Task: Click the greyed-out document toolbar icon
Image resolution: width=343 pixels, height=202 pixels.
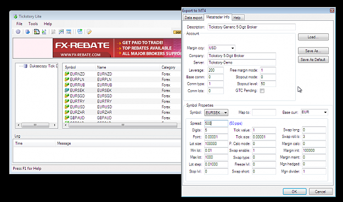Action: pyautogui.click(x=53, y=32)
